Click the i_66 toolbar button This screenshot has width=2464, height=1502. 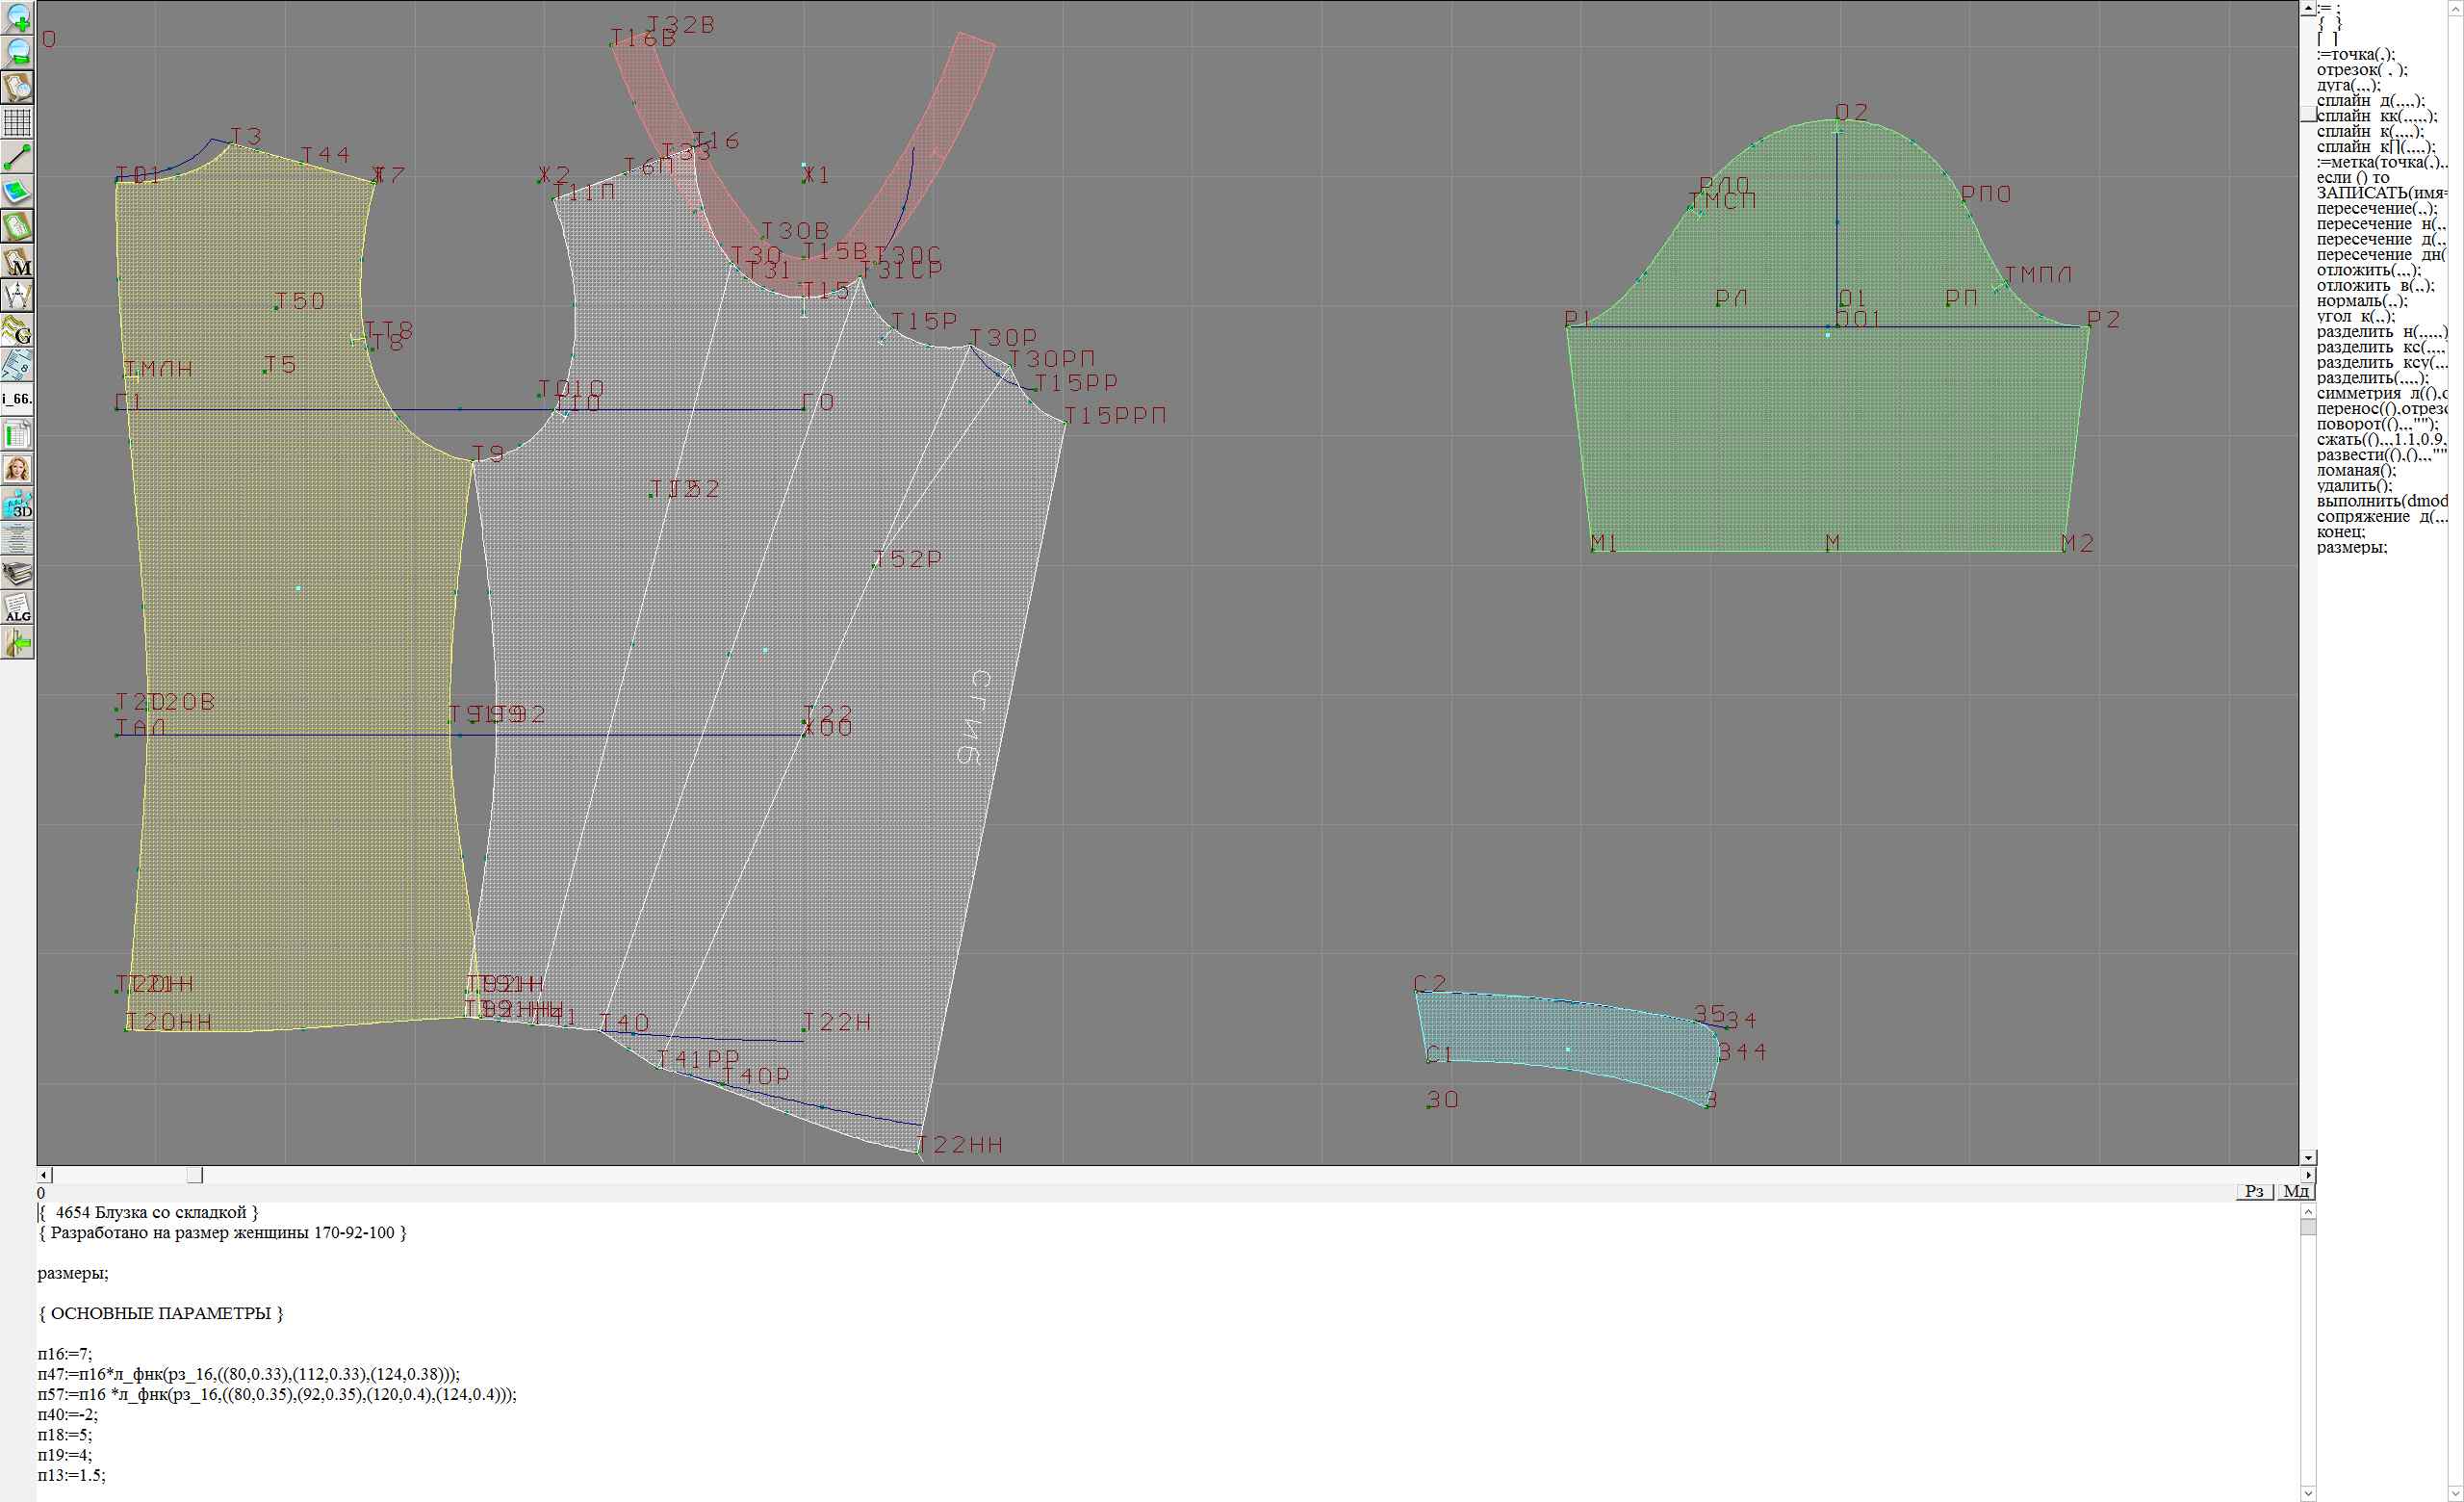point(18,399)
